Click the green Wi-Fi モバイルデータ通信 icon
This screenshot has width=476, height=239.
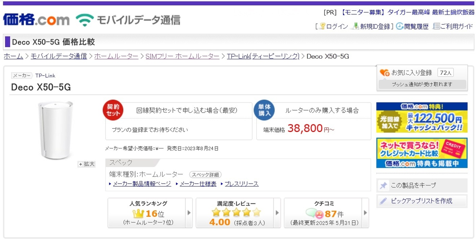click(x=85, y=20)
